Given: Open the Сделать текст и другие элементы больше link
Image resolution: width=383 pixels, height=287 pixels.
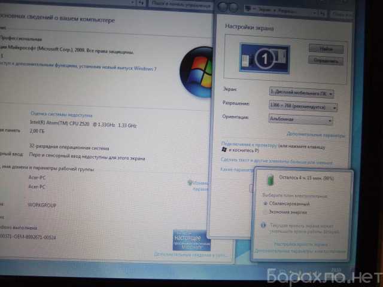Looking at the screenshot, I should (x=276, y=161).
